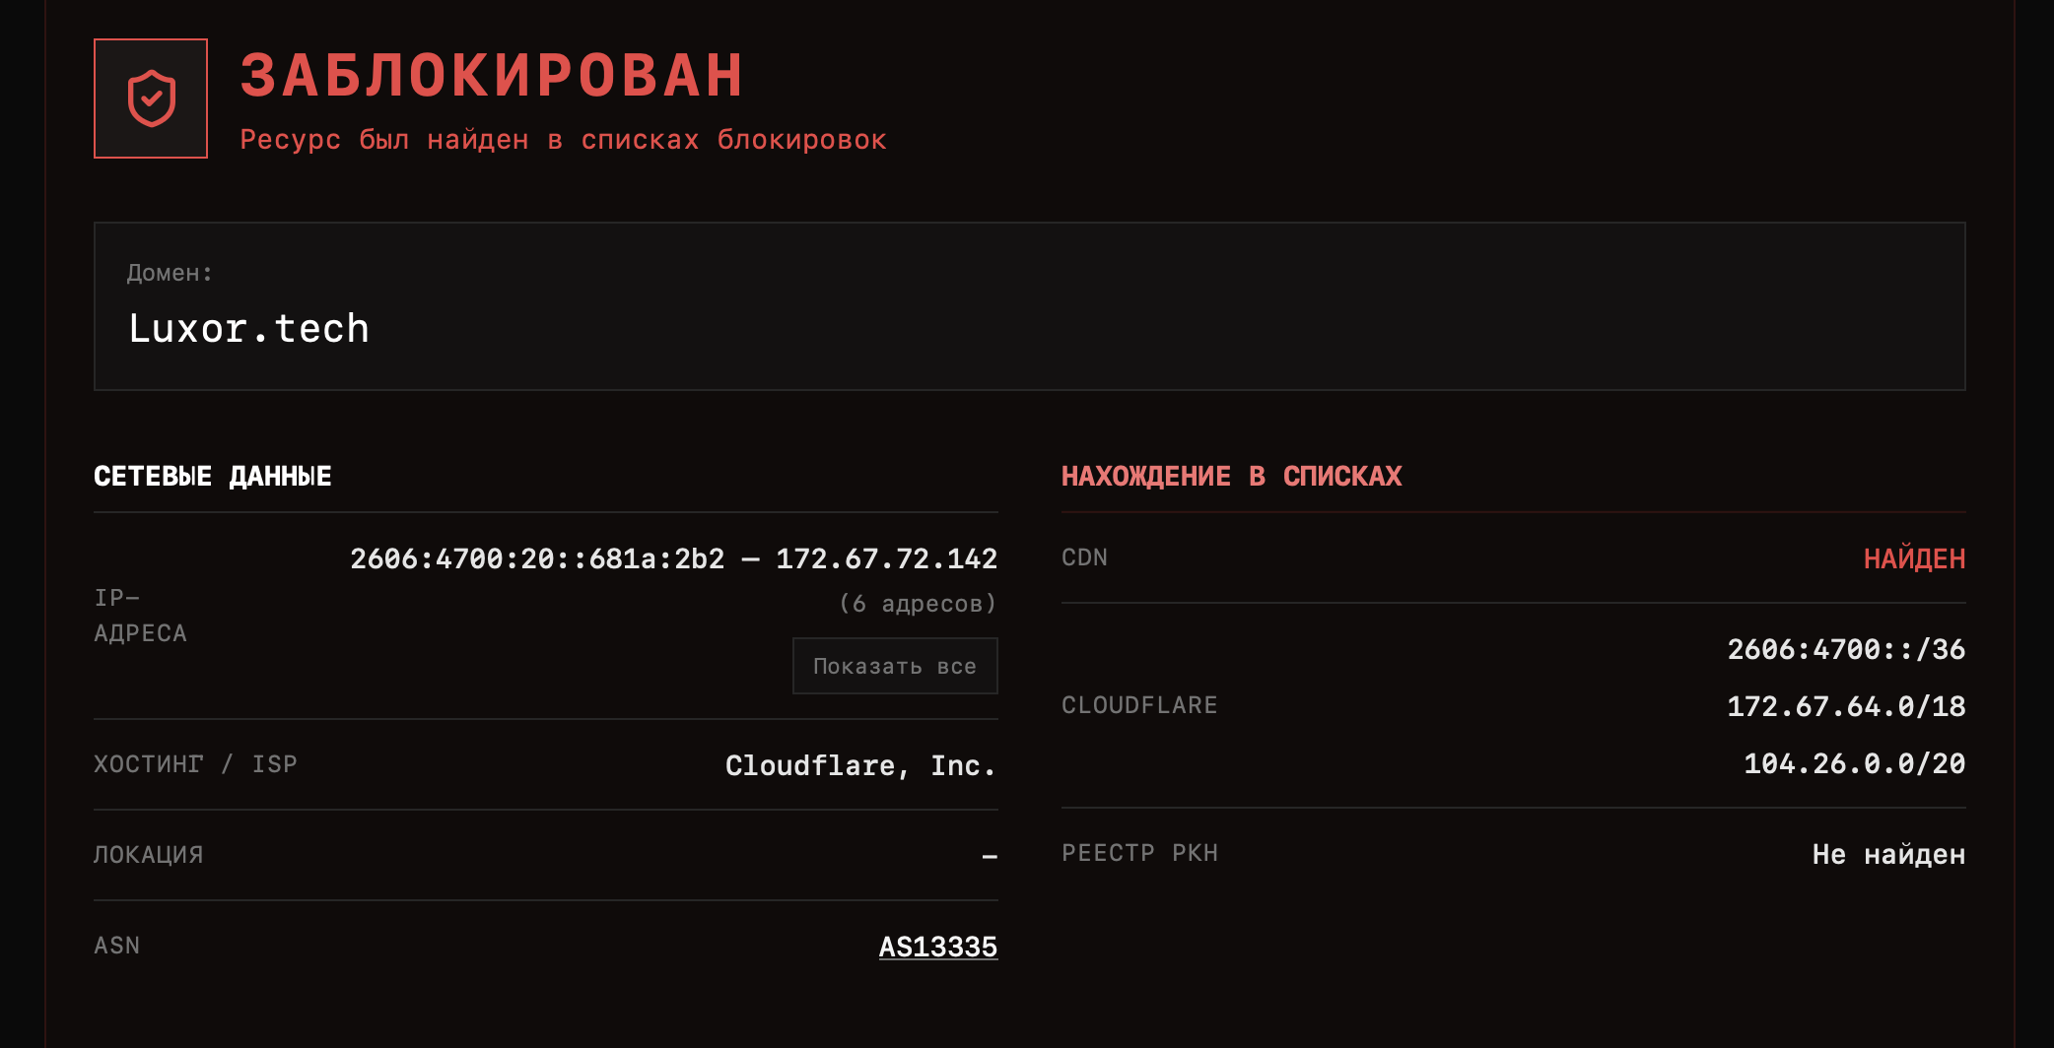
Task: Select the "Cloudflare, Inc." hosting value
Action: pos(860,765)
